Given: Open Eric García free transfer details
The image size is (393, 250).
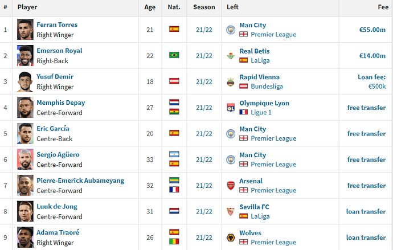Looking at the screenshot, I should (366, 134).
